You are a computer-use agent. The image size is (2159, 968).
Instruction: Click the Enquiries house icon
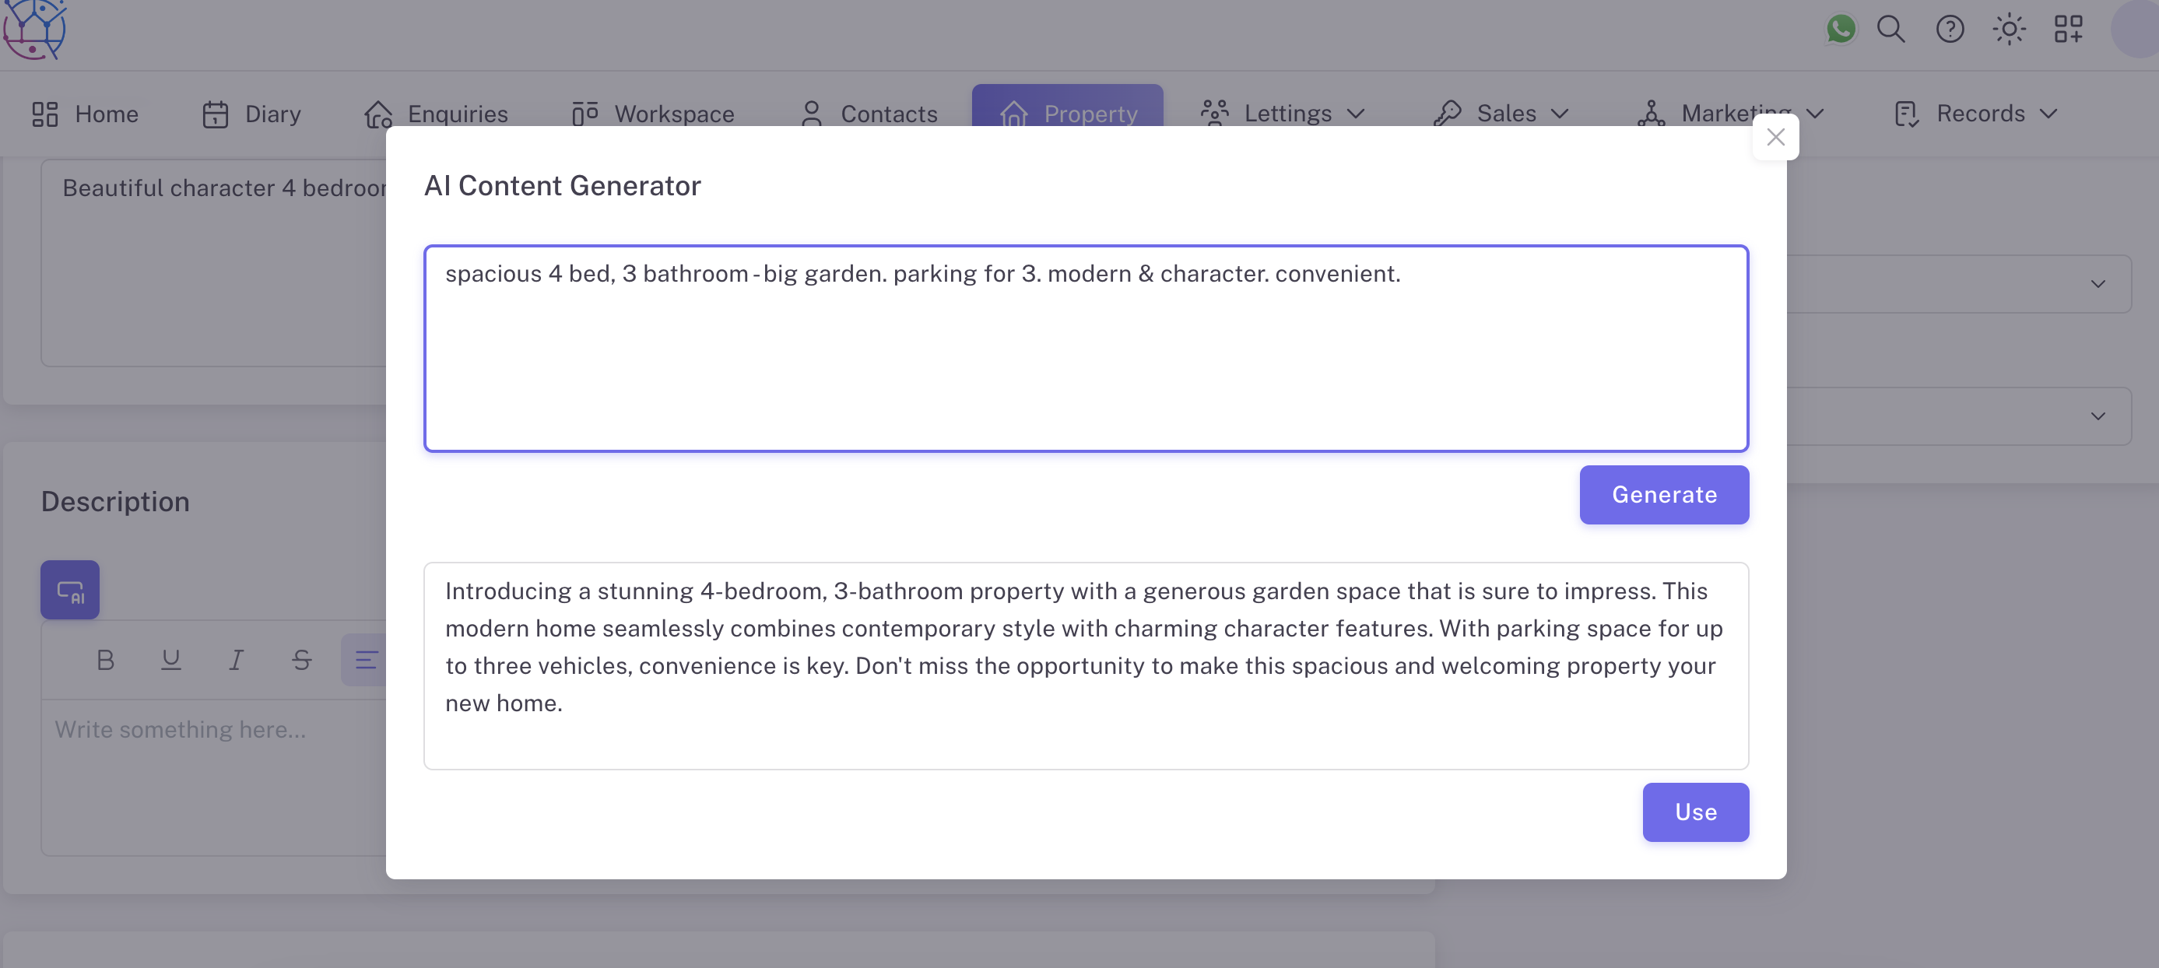coord(378,113)
